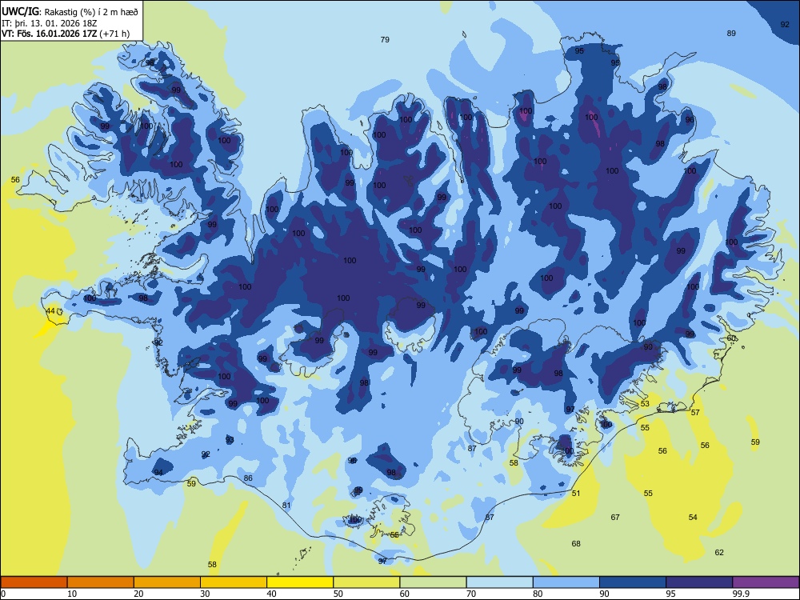Click the value 51 on the southeast coast
This screenshot has height=600, width=800.
coord(575,493)
